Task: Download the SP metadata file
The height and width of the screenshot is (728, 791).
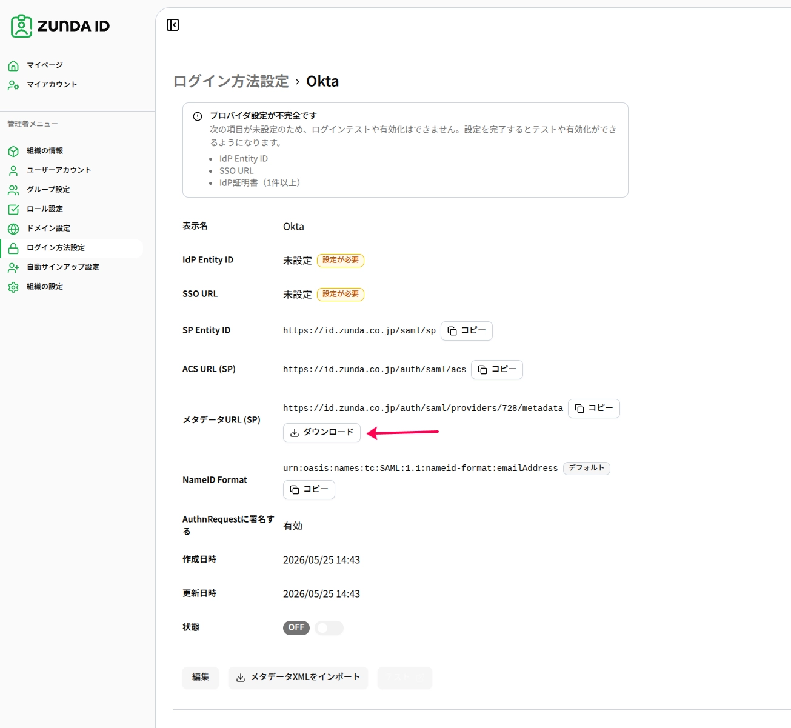Action: click(x=322, y=433)
